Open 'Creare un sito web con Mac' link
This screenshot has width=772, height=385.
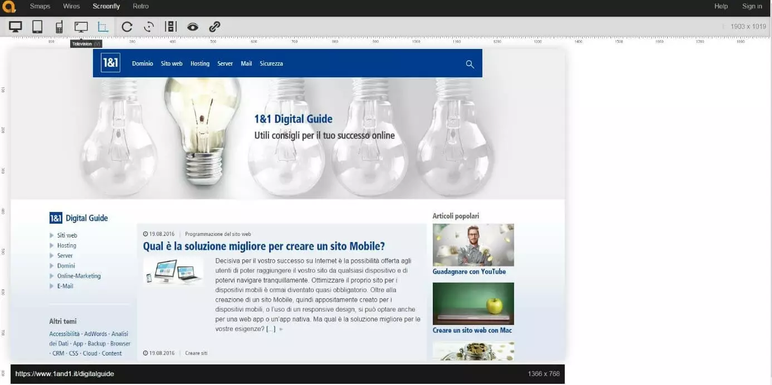pyautogui.click(x=472, y=330)
